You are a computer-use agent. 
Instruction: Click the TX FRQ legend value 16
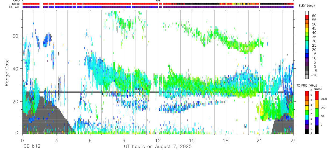[311, 100]
